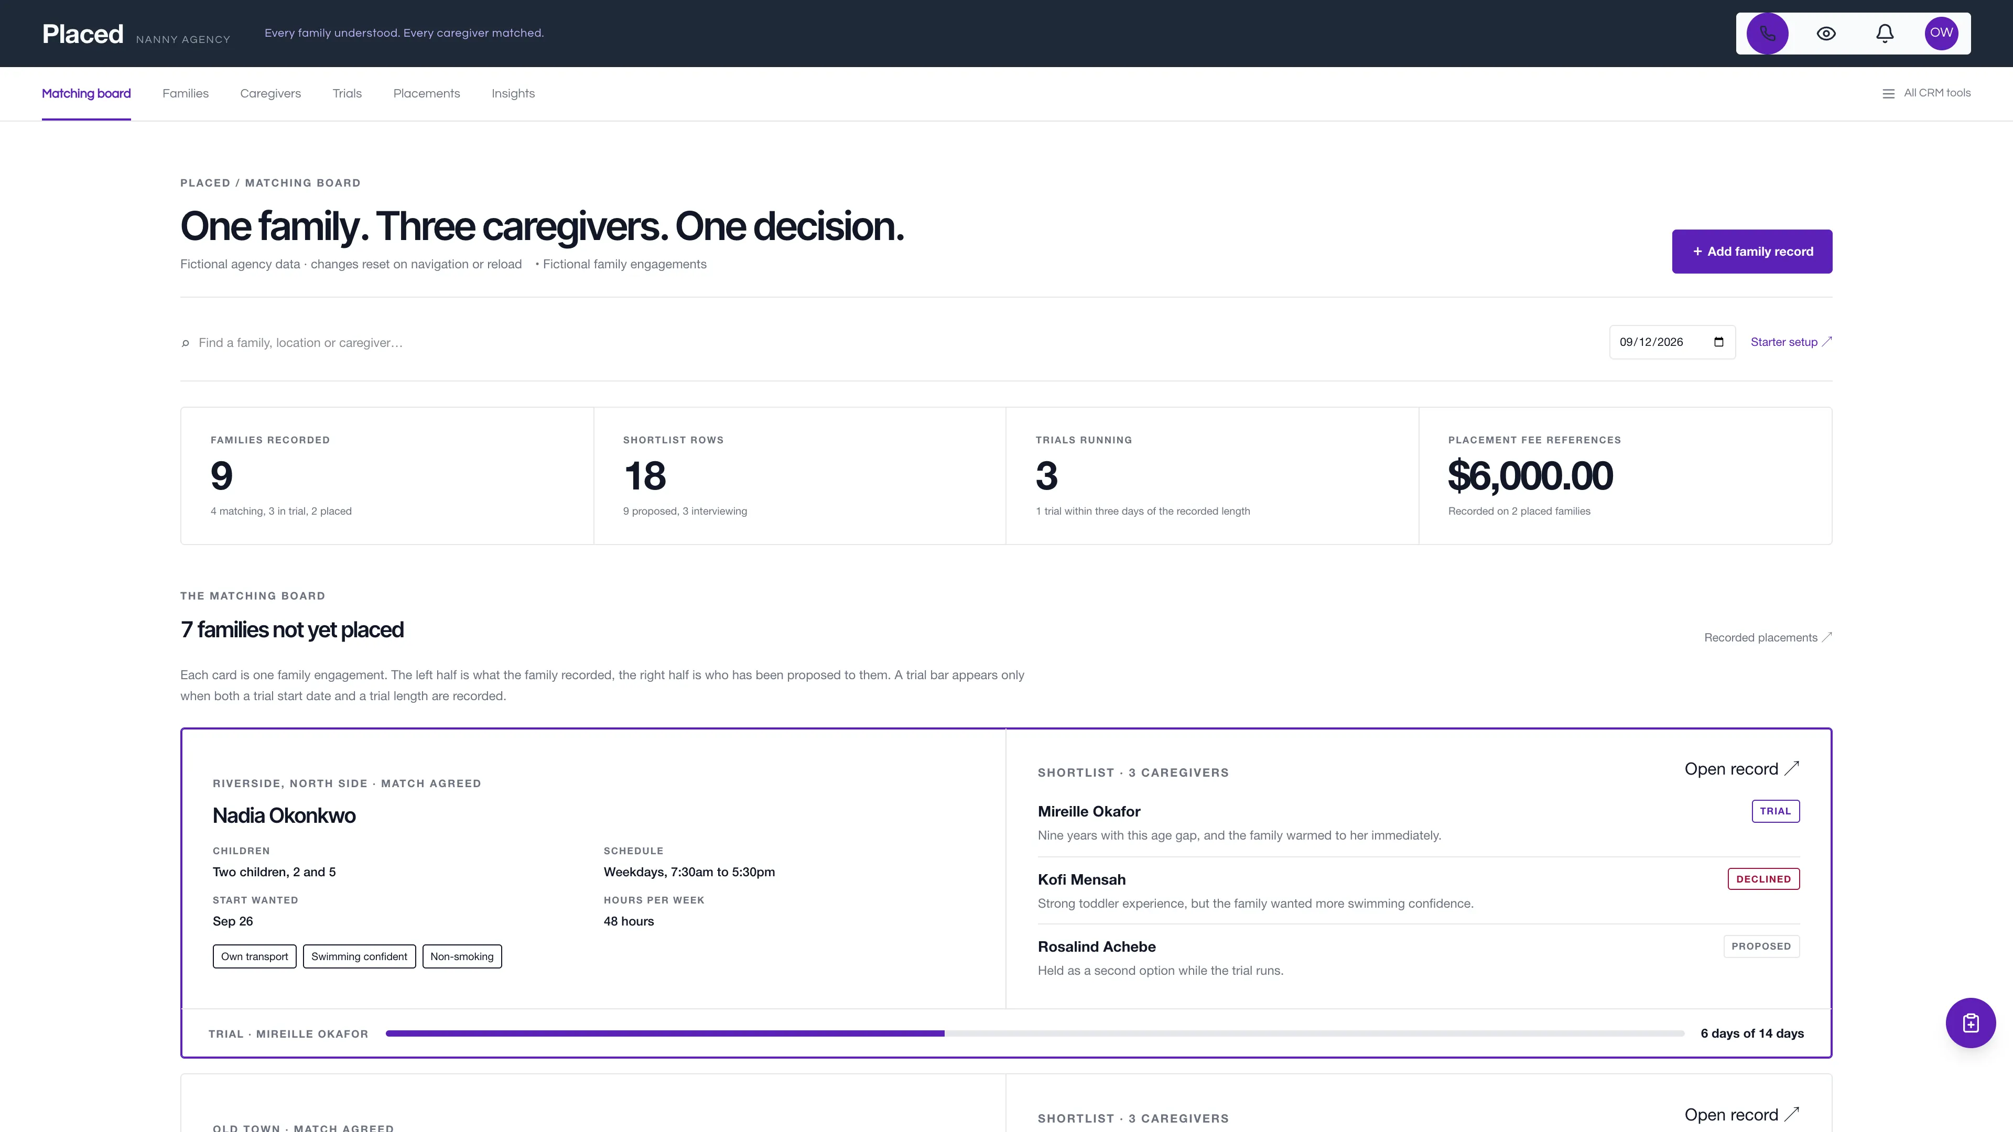Click the DECLINED badge for Kofi Mensah
The width and height of the screenshot is (2013, 1132).
point(1763,879)
